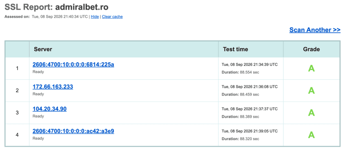The width and height of the screenshot is (347, 152).
Task: Click grade A for server 172.66.163.233
Action: tap(311, 91)
